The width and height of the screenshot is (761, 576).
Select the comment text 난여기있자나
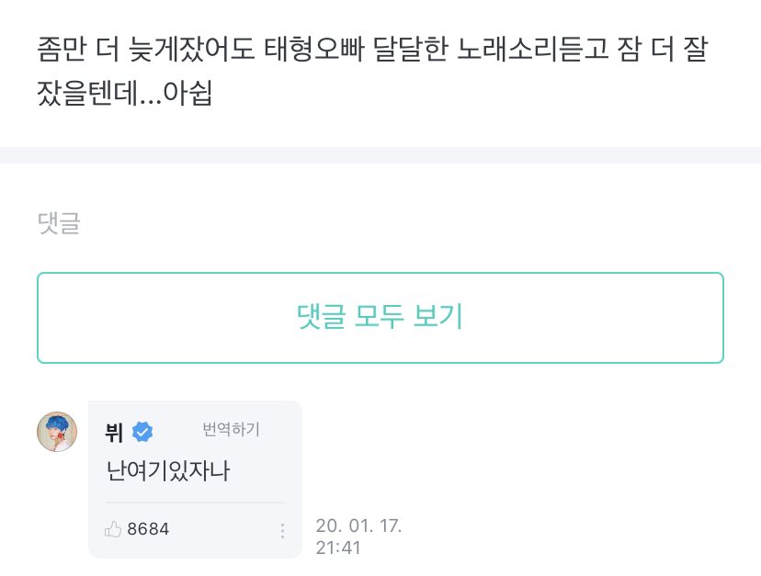[x=167, y=470]
